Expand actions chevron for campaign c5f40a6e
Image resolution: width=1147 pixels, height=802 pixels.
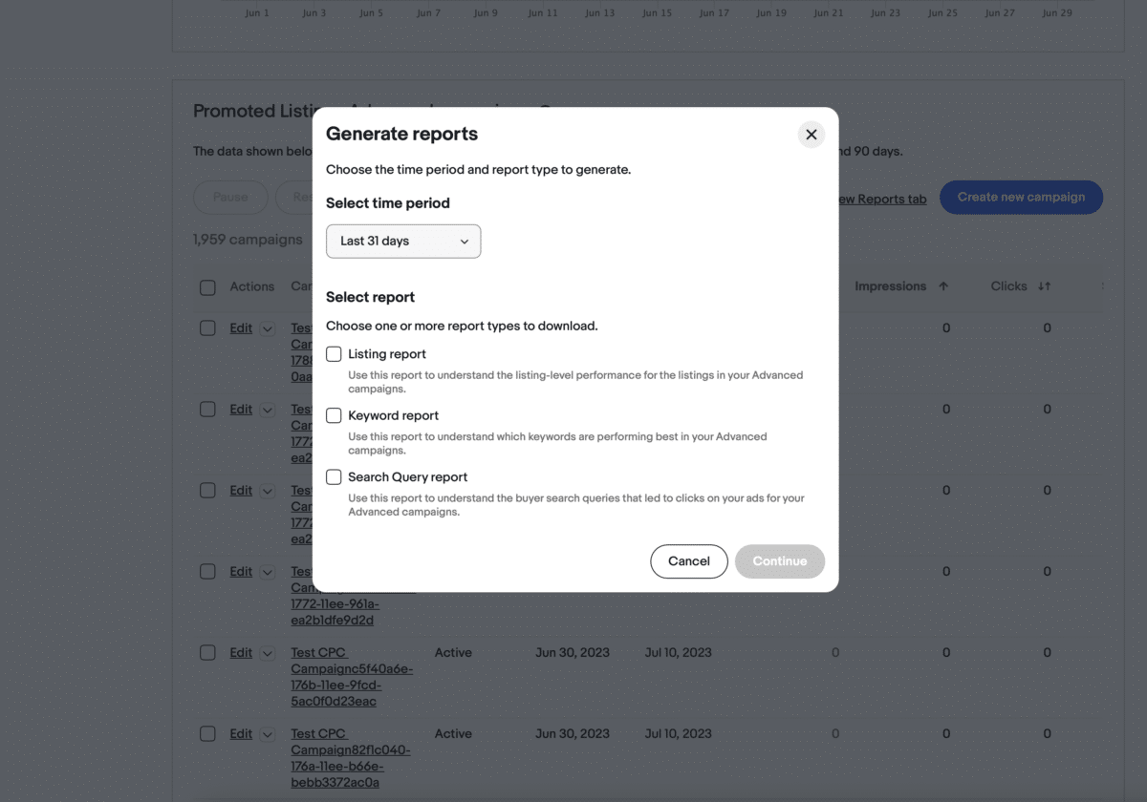pos(268,653)
